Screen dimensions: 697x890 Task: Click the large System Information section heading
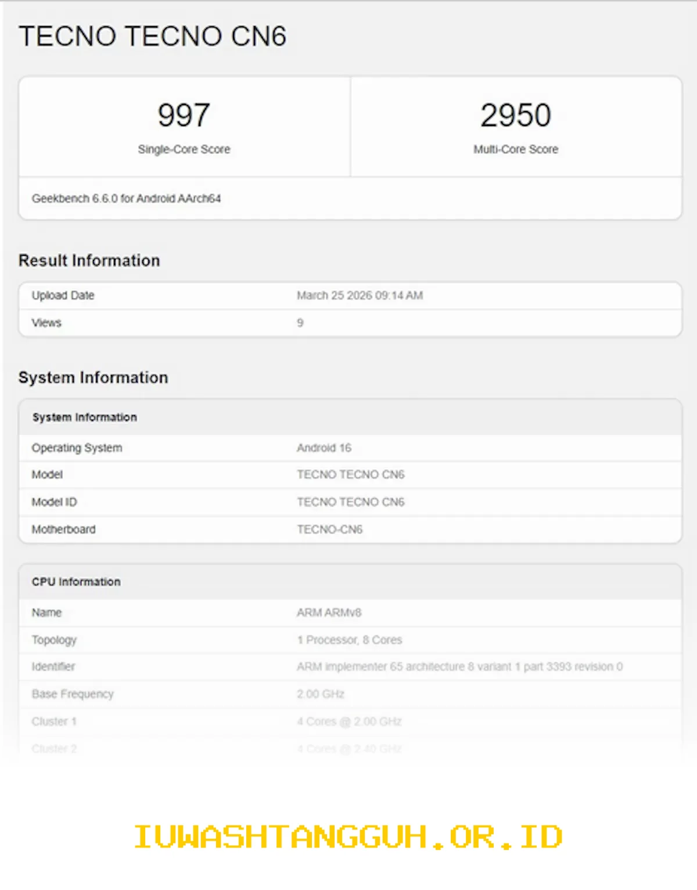tap(94, 377)
